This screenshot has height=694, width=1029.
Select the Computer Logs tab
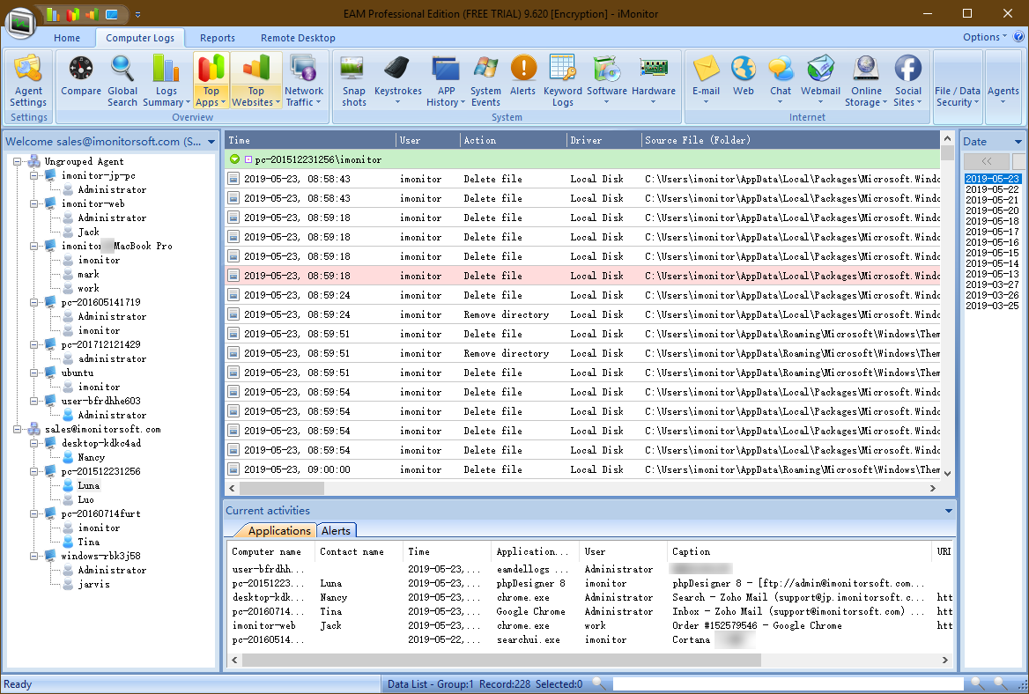point(140,38)
